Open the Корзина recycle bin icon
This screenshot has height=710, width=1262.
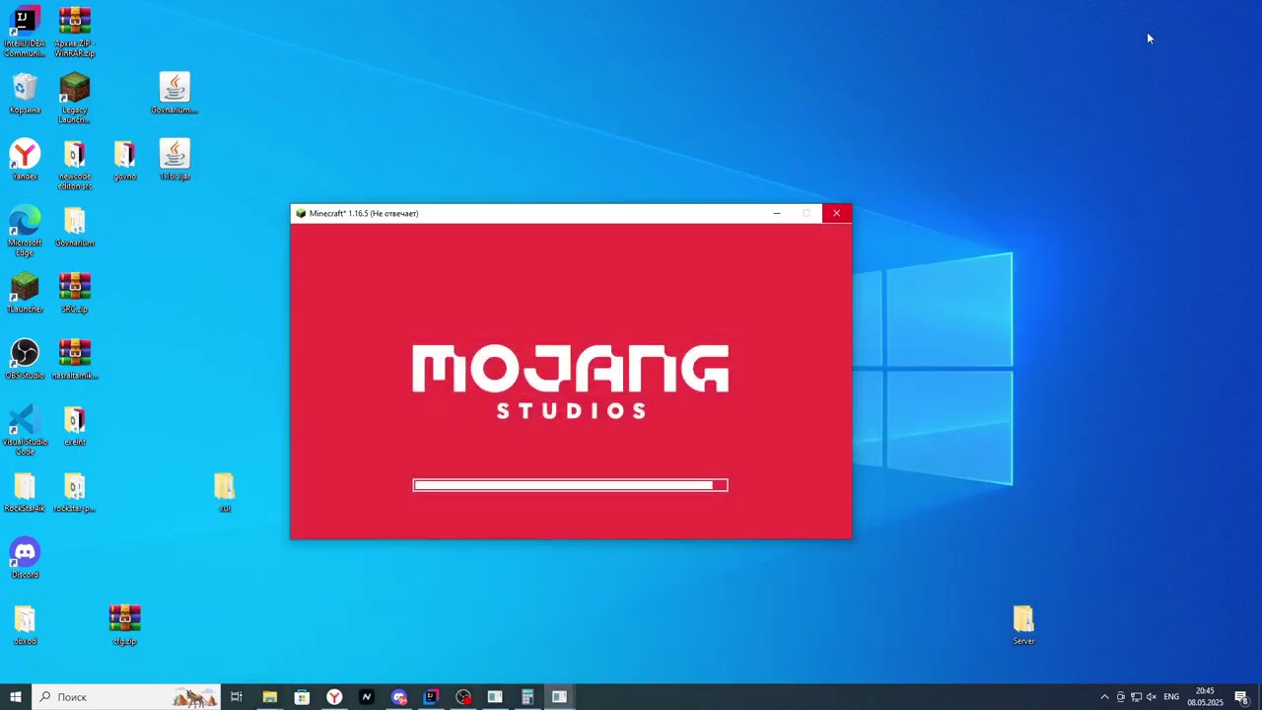tap(25, 94)
